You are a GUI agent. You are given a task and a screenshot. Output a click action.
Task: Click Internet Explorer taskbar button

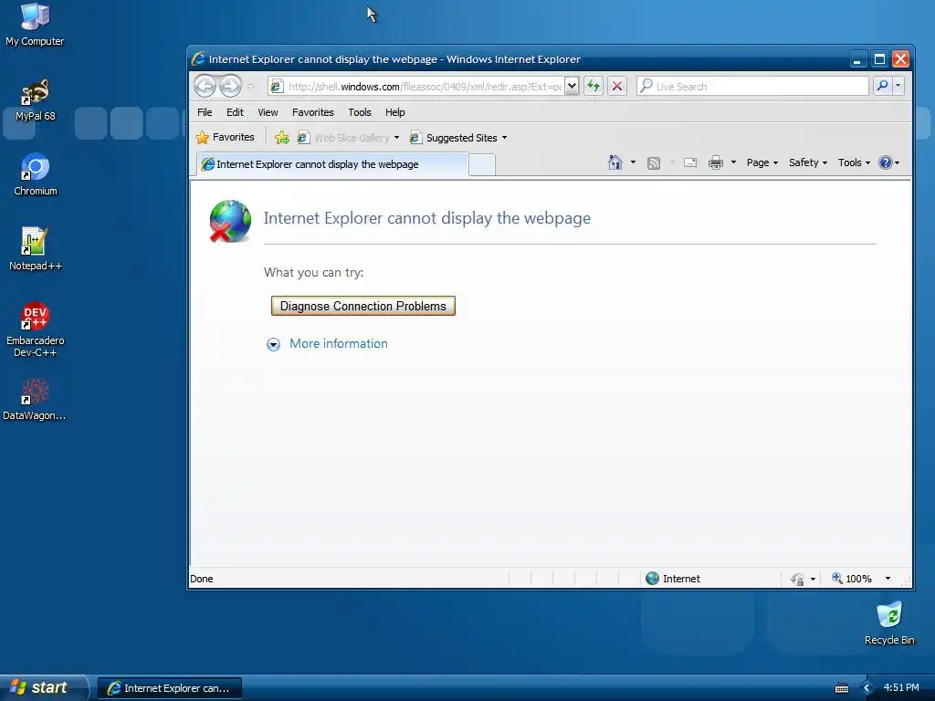169,688
